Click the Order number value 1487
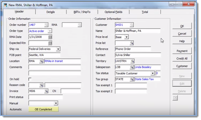This screenshot has width=201, height=120. point(32,25)
